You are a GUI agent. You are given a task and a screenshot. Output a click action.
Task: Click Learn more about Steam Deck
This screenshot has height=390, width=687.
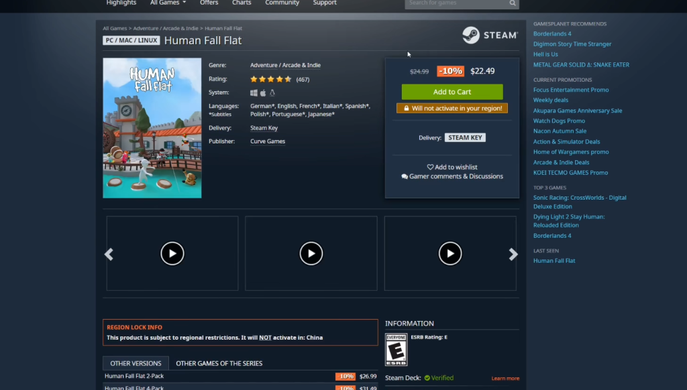505,379
